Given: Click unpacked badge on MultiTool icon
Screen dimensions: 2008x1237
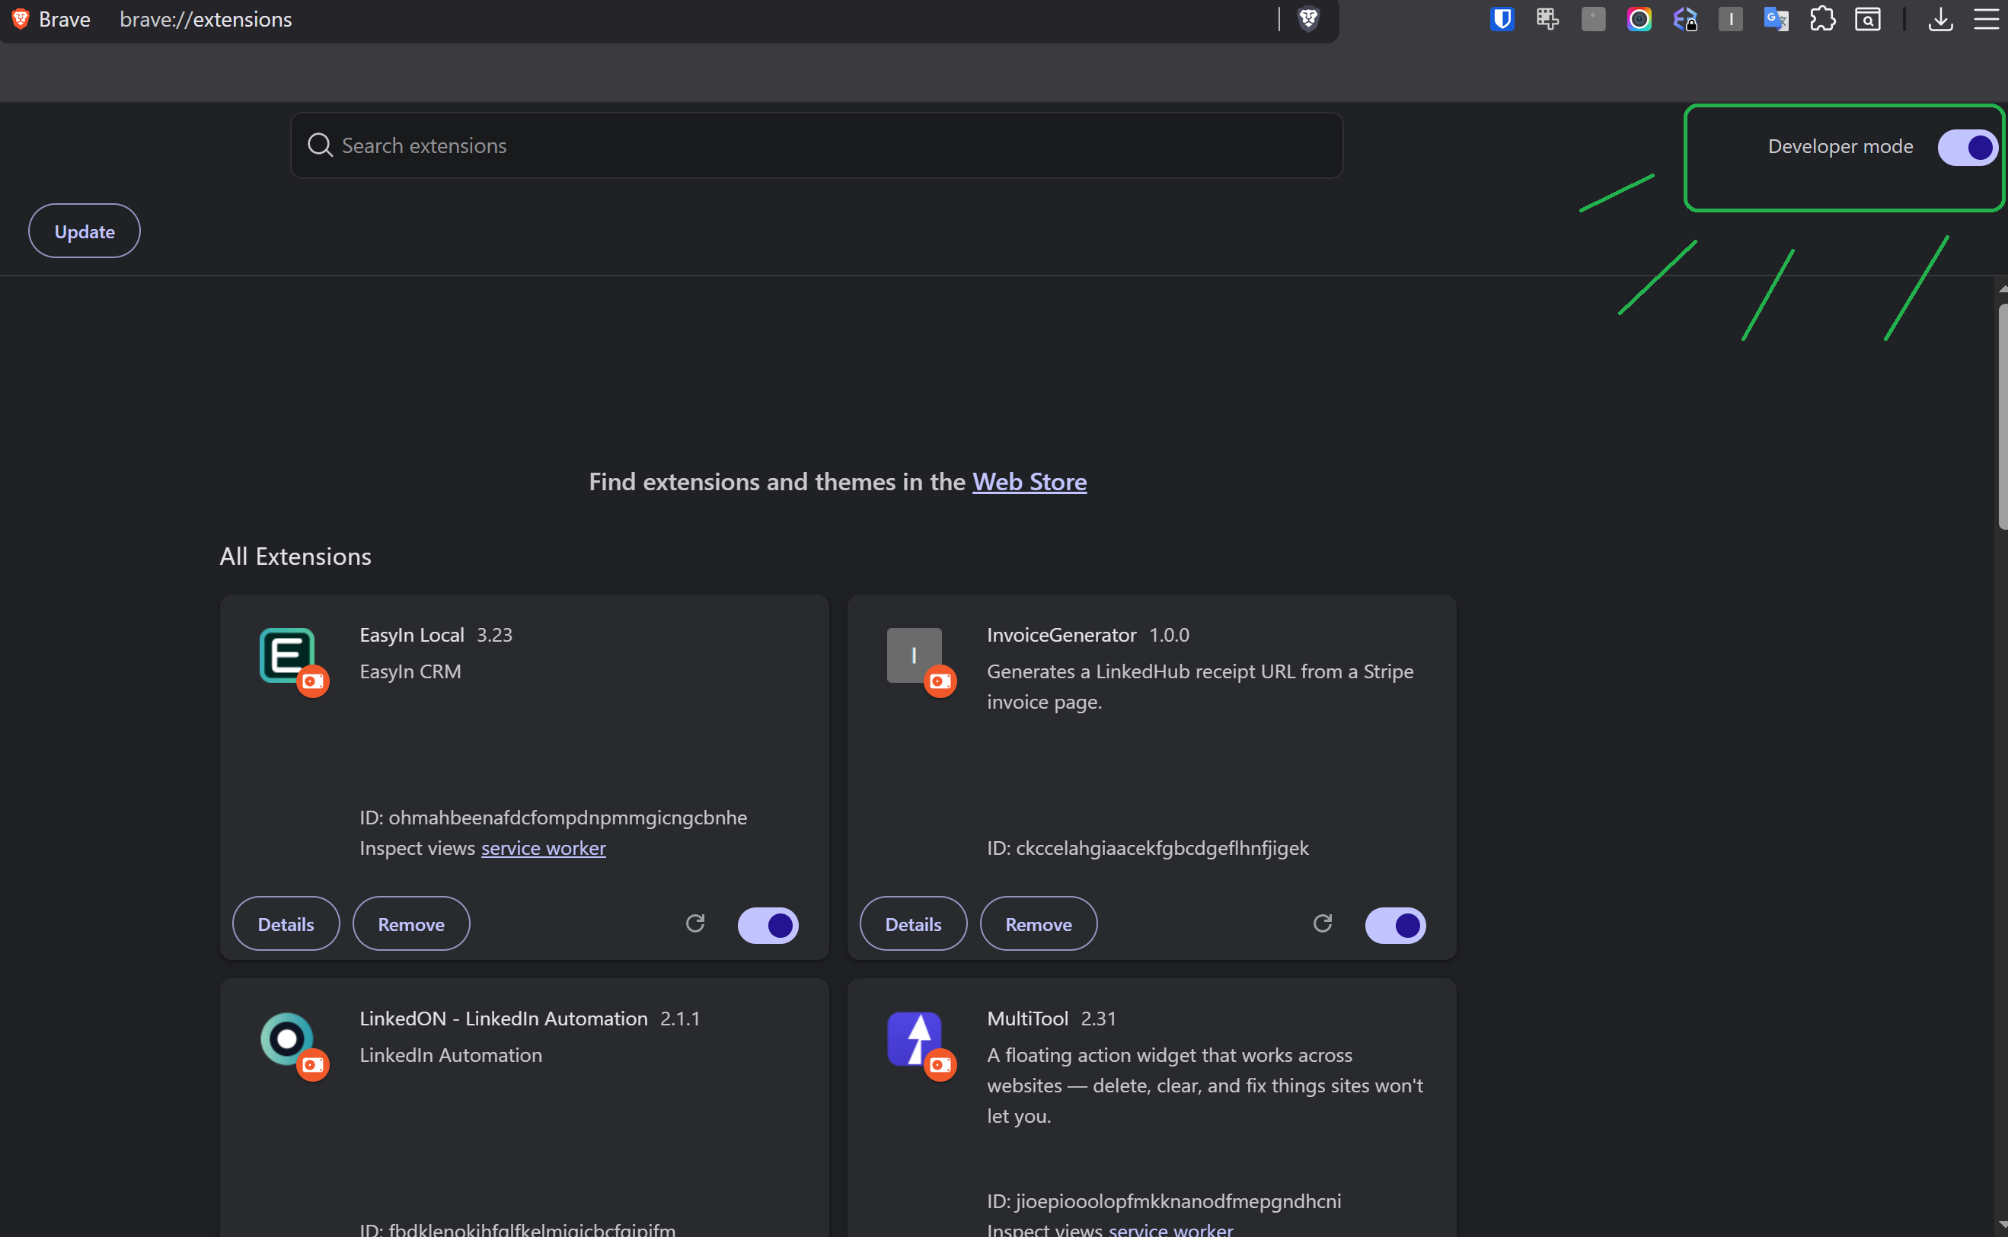Looking at the screenshot, I should (x=940, y=1064).
